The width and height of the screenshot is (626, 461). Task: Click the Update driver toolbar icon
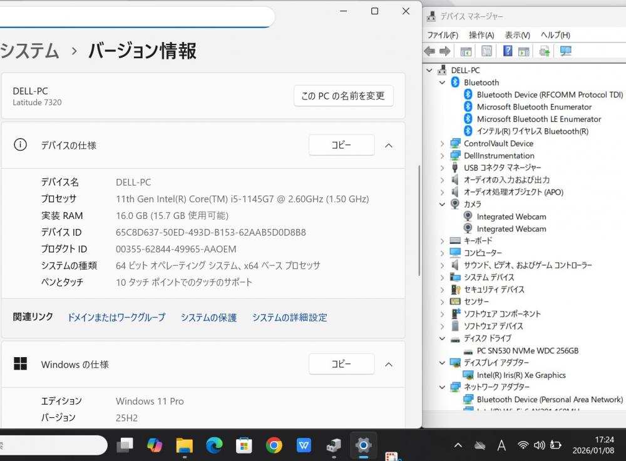[545, 51]
